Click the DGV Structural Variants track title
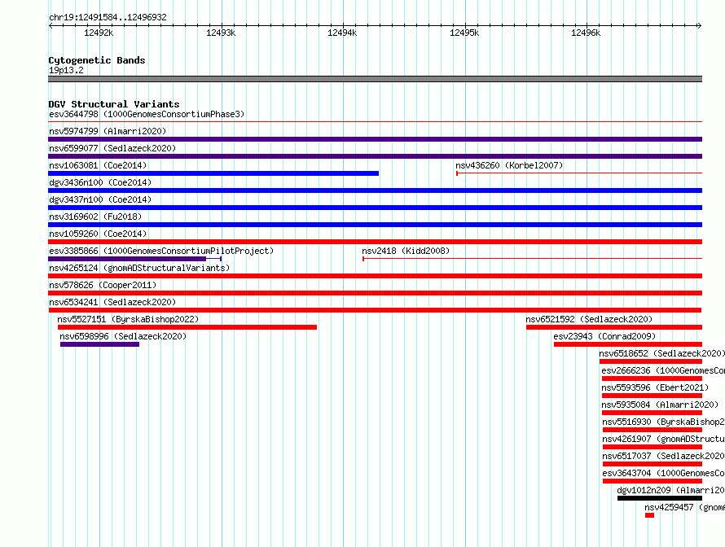Viewport: 725px width, 547px height. [114, 104]
